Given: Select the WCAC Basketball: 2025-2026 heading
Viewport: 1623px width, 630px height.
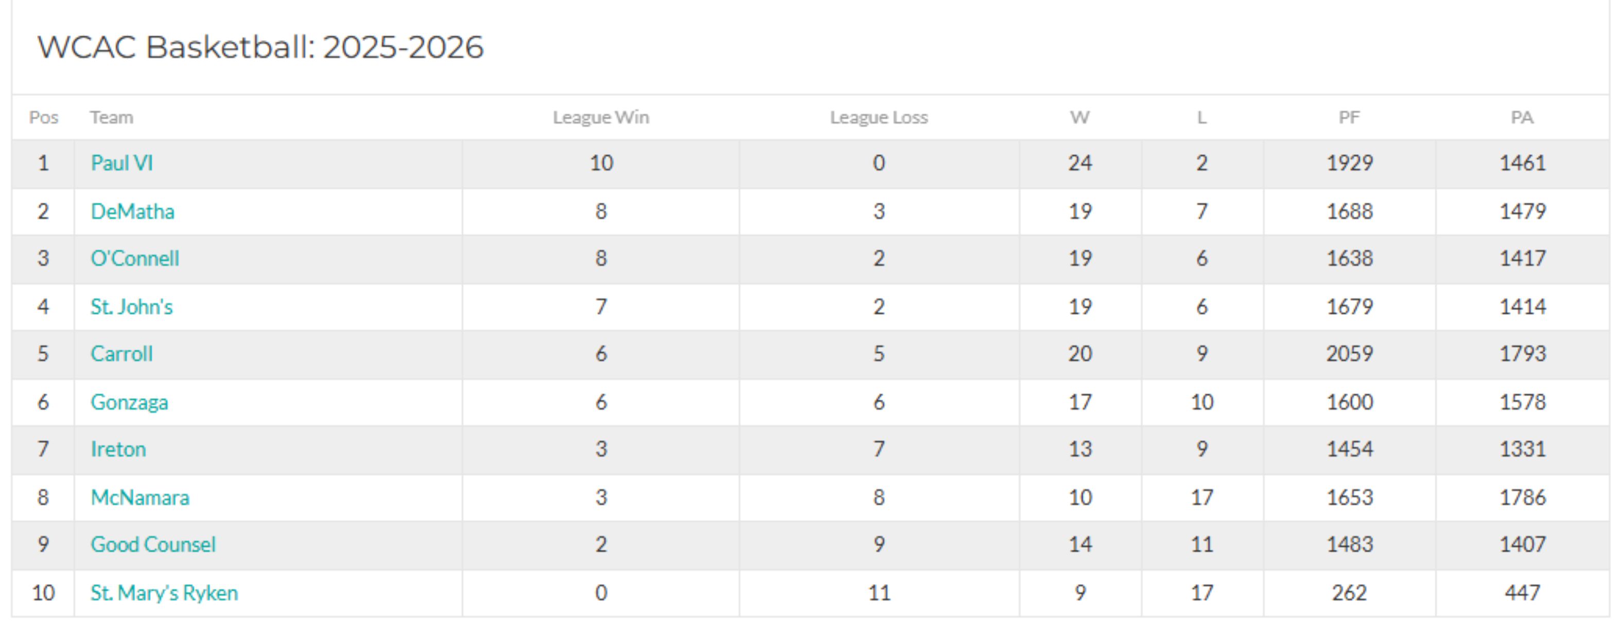Looking at the screenshot, I should (x=260, y=47).
